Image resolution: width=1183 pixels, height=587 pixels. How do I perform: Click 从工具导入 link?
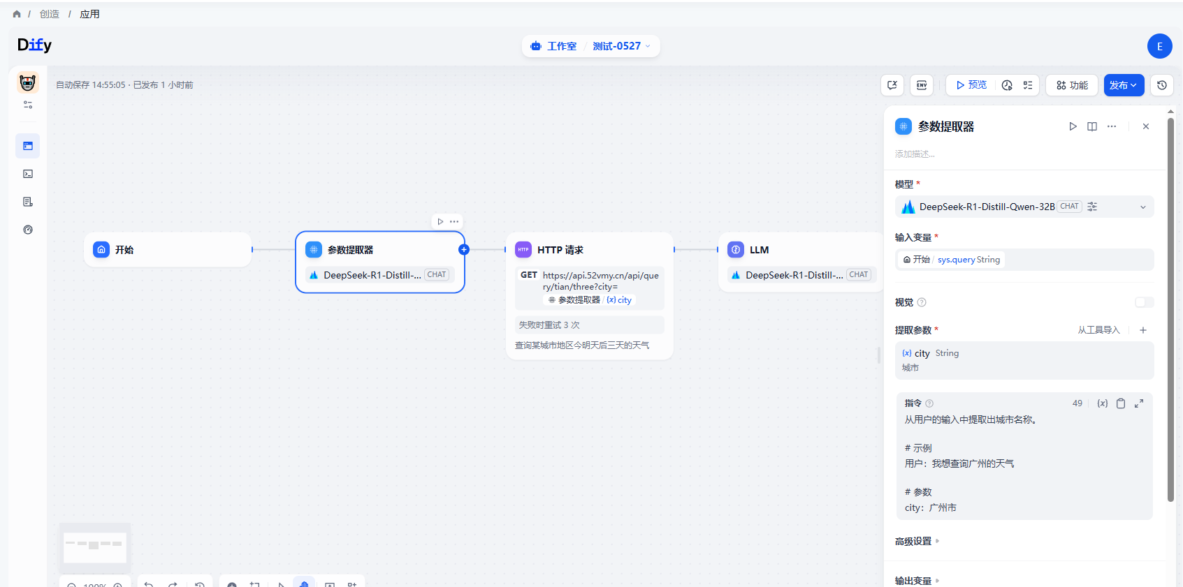[1098, 330]
